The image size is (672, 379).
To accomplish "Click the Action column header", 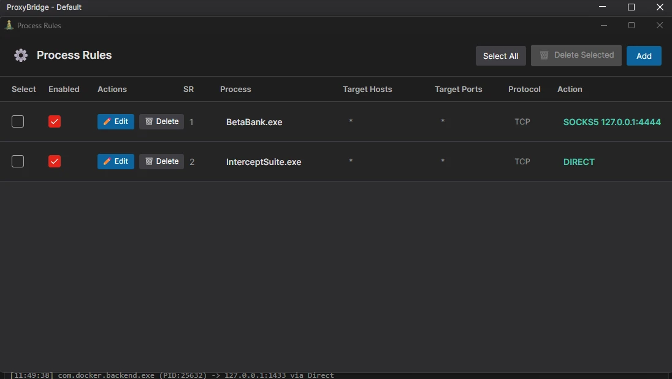I will pos(570,89).
